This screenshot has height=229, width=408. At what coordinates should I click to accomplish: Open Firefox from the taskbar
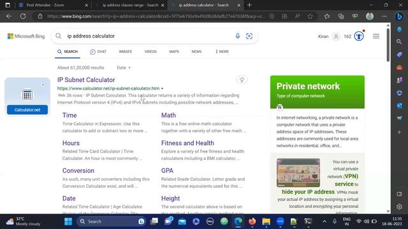click(252, 221)
